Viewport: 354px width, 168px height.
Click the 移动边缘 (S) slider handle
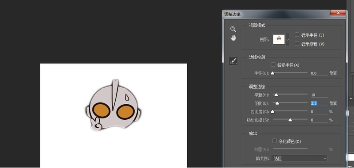(x=290, y=120)
